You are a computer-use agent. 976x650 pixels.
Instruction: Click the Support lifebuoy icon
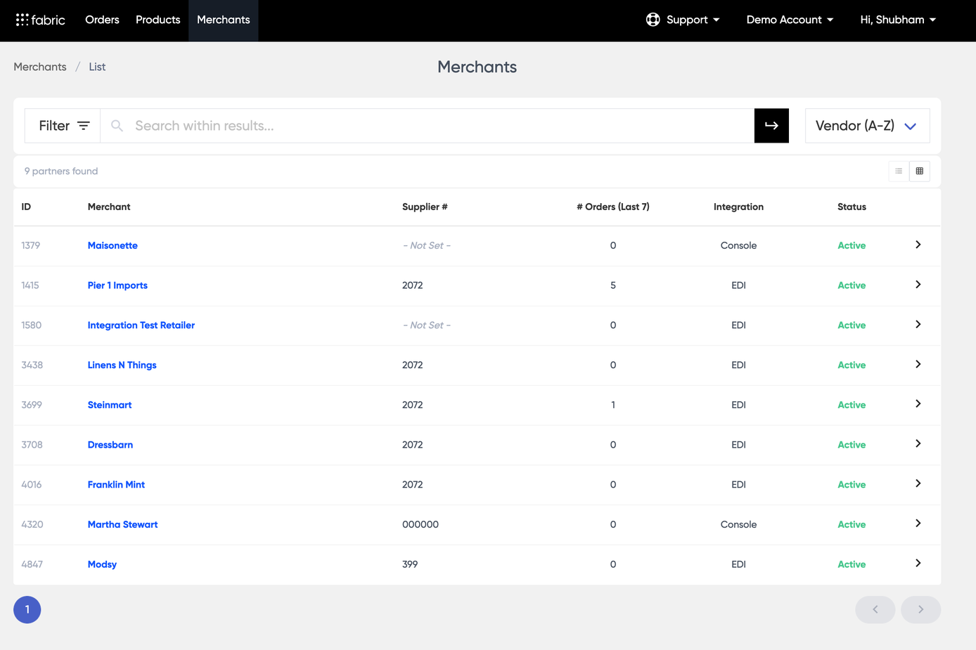[x=653, y=20]
